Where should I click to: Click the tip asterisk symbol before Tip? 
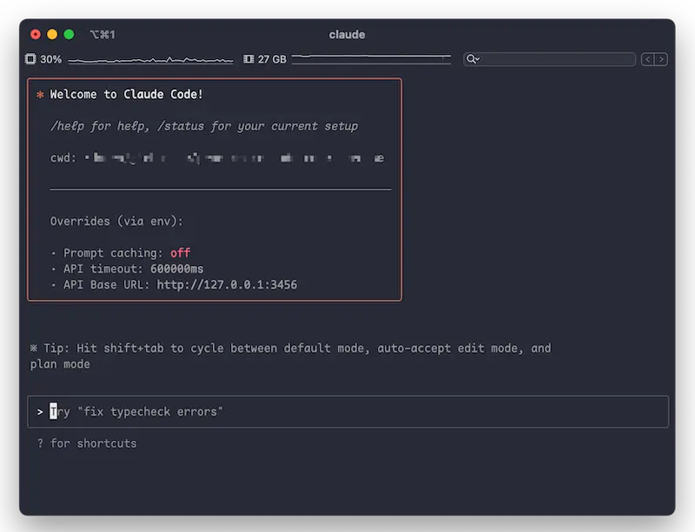click(x=34, y=348)
